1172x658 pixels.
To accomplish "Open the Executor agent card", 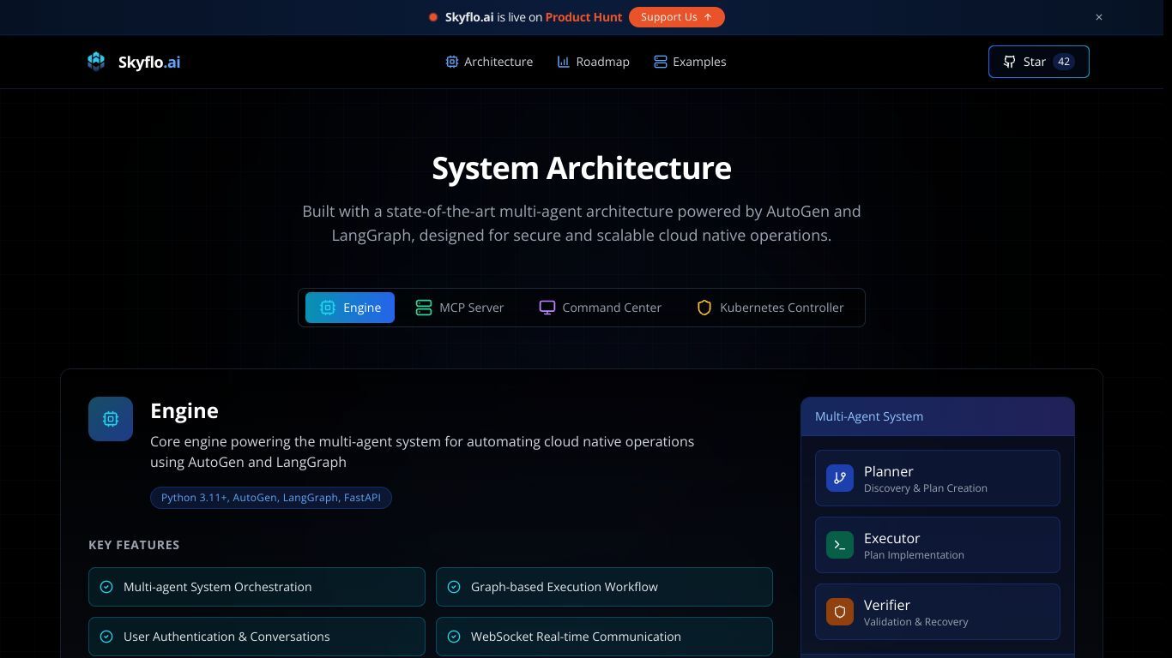I will [x=938, y=545].
